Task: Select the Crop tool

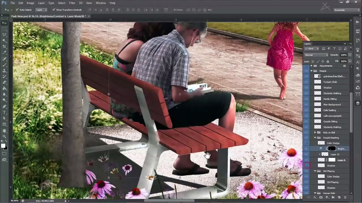Action: pyautogui.click(x=4, y=47)
